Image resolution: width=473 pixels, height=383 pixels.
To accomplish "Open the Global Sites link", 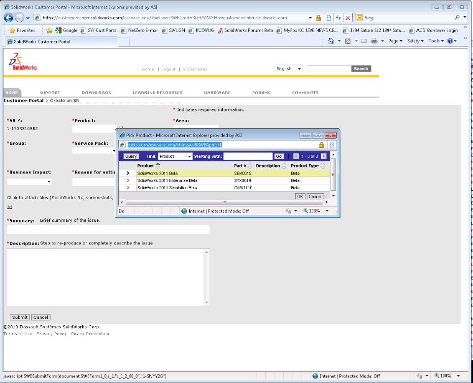I will tap(195, 69).
